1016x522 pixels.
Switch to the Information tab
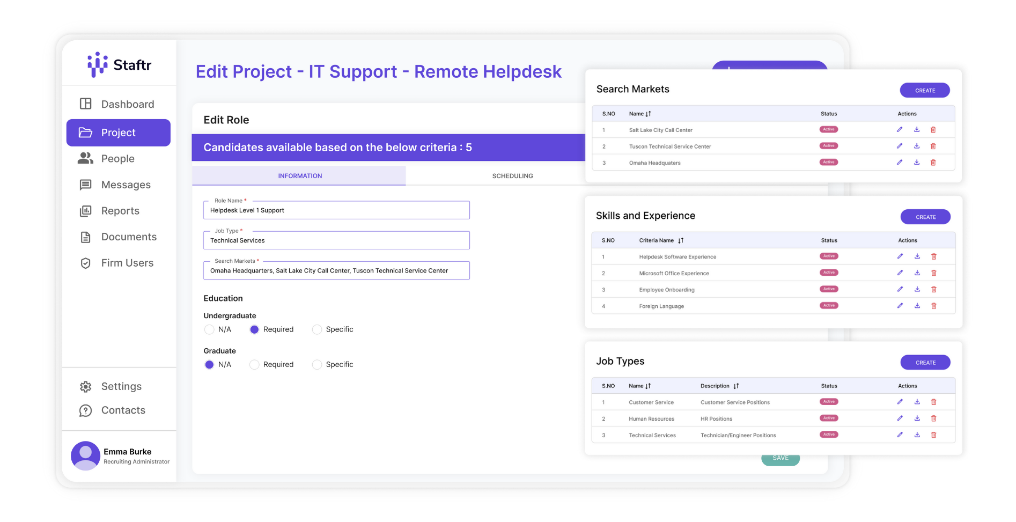pyautogui.click(x=299, y=176)
